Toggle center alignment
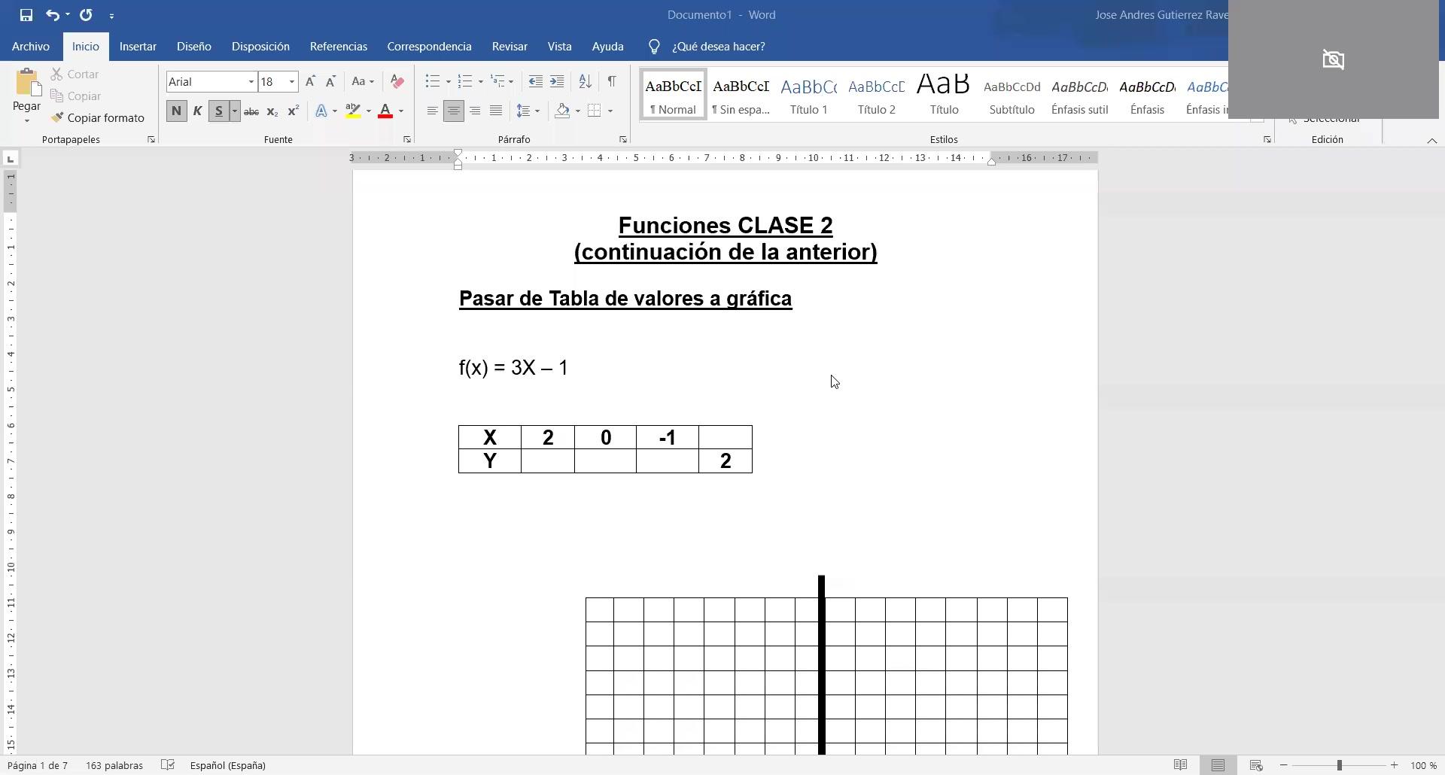The width and height of the screenshot is (1445, 775). (x=454, y=111)
